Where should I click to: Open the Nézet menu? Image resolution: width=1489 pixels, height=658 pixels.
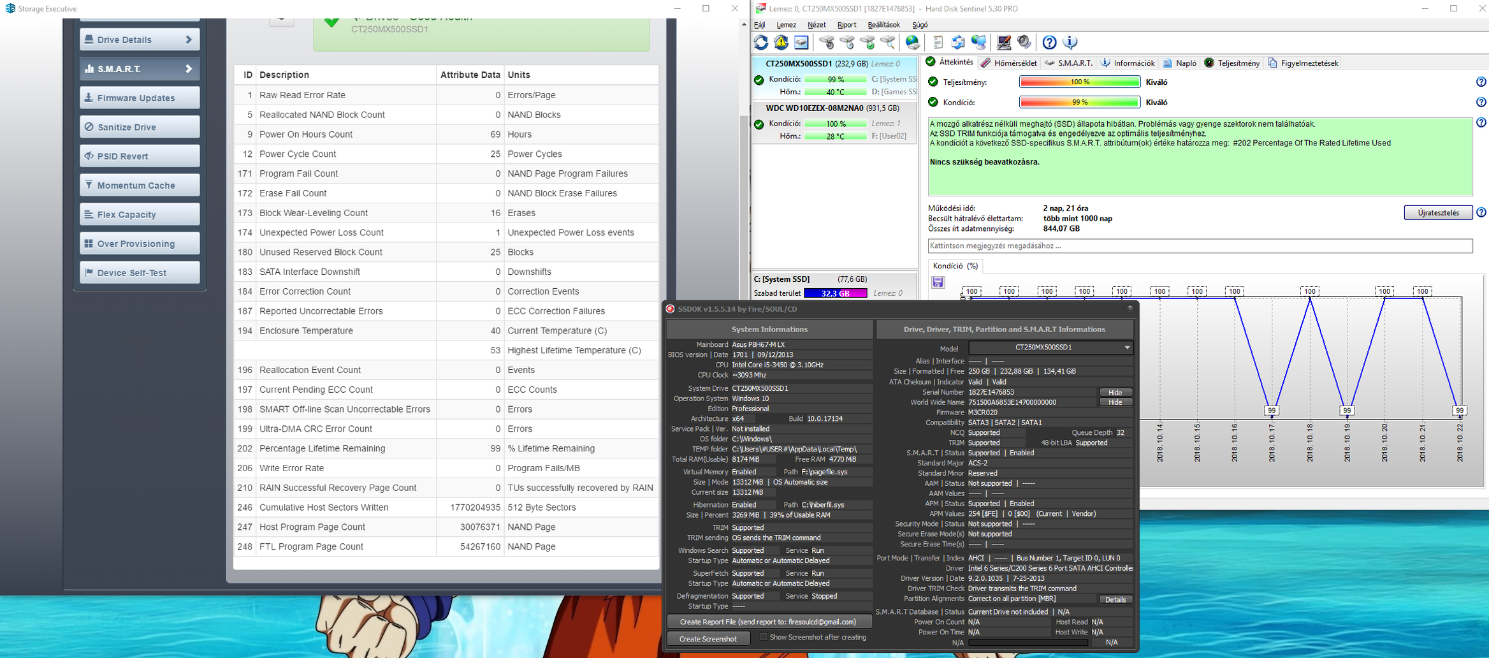click(x=817, y=25)
